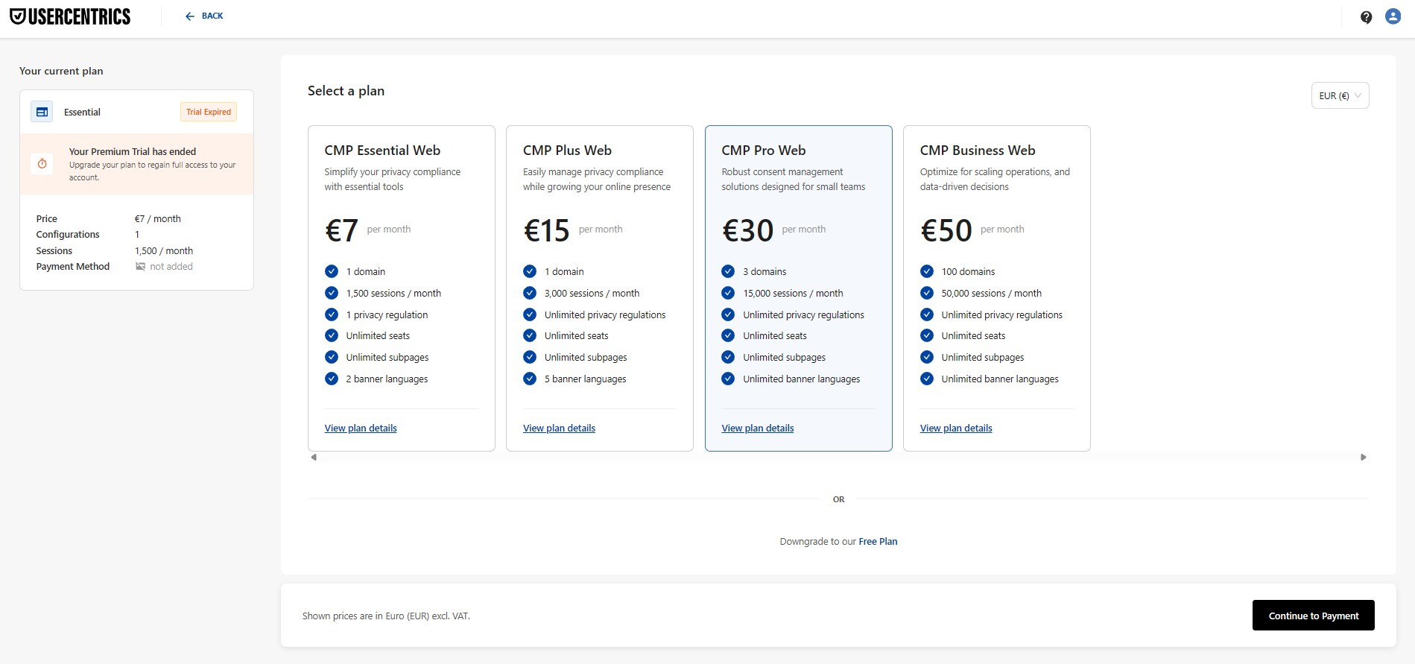This screenshot has width=1415, height=664.
Task: Click the €15 price text
Action: [x=547, y=230]
